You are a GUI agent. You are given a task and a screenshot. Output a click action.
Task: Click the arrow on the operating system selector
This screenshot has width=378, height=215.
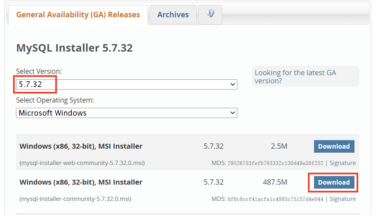(x=233, y=113)
